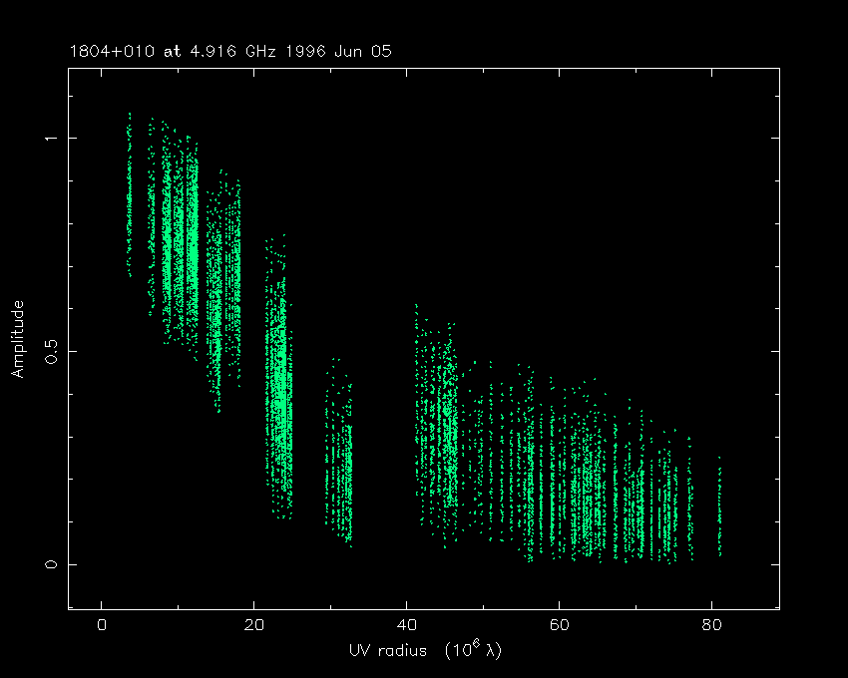Select the leftmost data column near UV radius 4
848x678 pixels.
tap(129, 199)
